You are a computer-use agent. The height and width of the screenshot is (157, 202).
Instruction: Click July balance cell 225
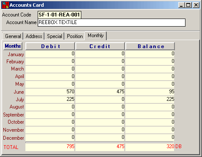coord(150,99)
